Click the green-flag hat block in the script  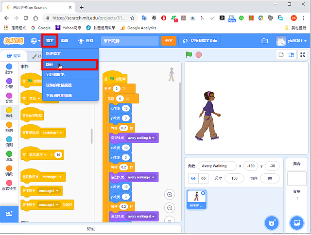click(115, 78)
